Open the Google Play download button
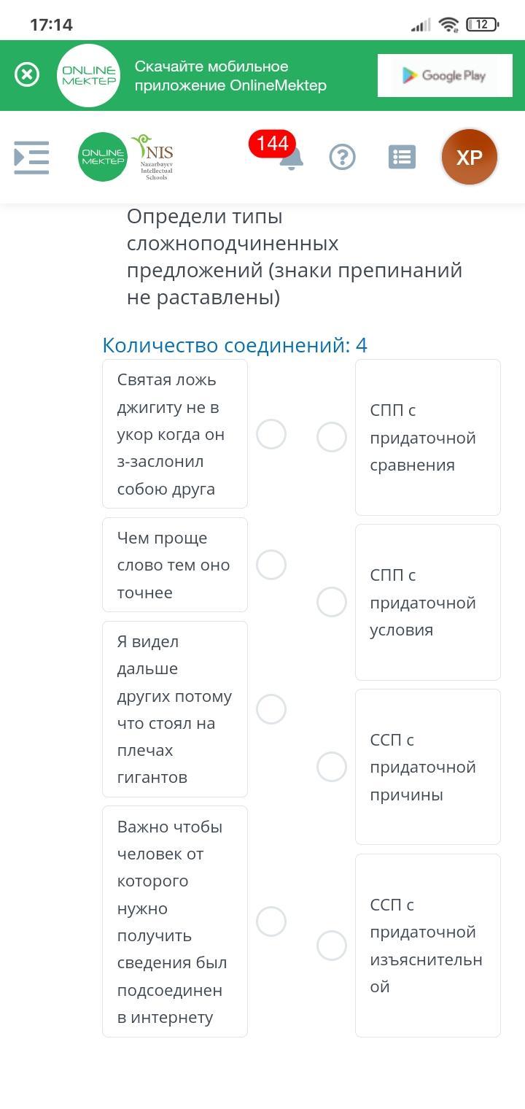 pyautogui.click(x=445, y=75)
